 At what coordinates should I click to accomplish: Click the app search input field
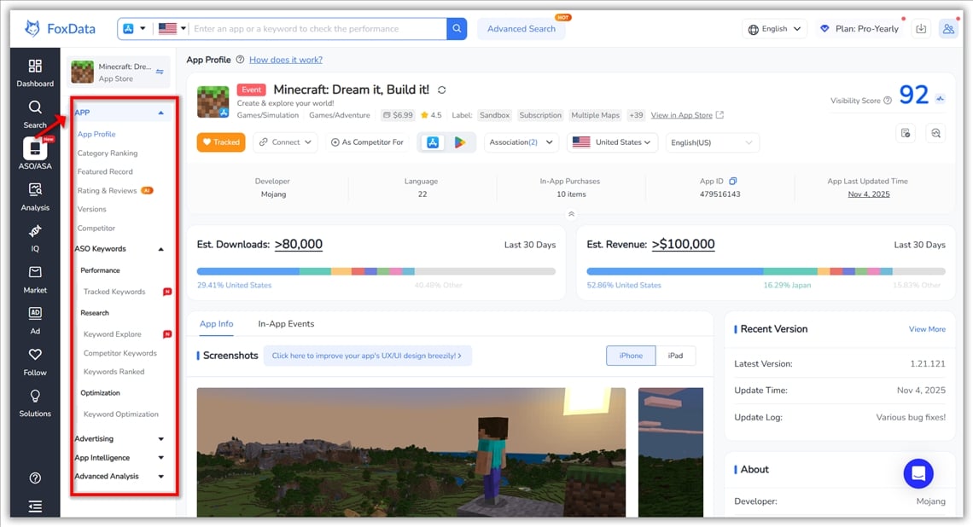(318, 29)
